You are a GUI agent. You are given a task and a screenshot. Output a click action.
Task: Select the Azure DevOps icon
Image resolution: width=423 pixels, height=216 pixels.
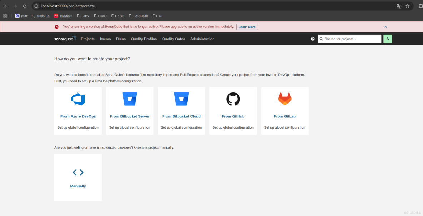tap(78, 99)
